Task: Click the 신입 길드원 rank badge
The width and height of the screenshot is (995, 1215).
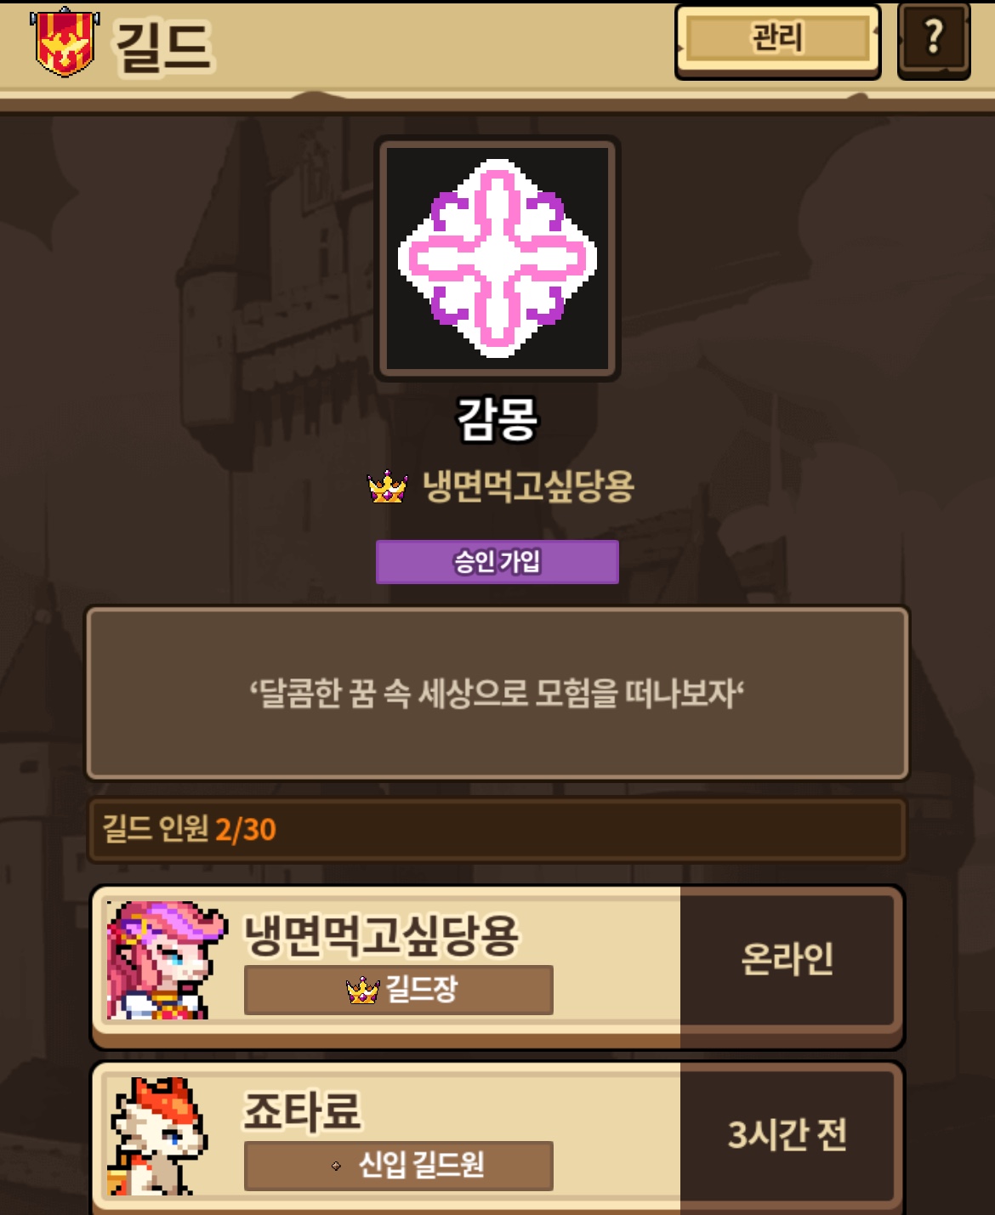Action: [399, 1166]
